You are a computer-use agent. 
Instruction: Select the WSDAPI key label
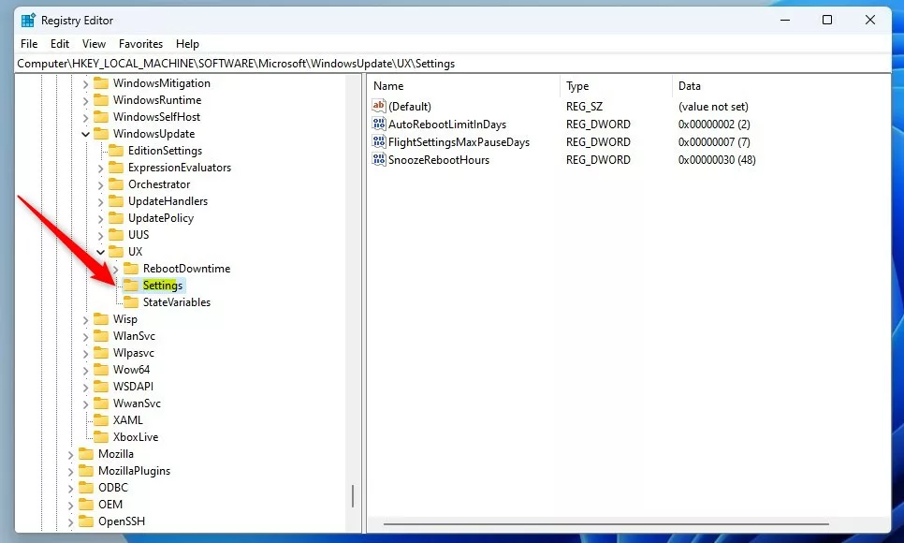(133, 386)
